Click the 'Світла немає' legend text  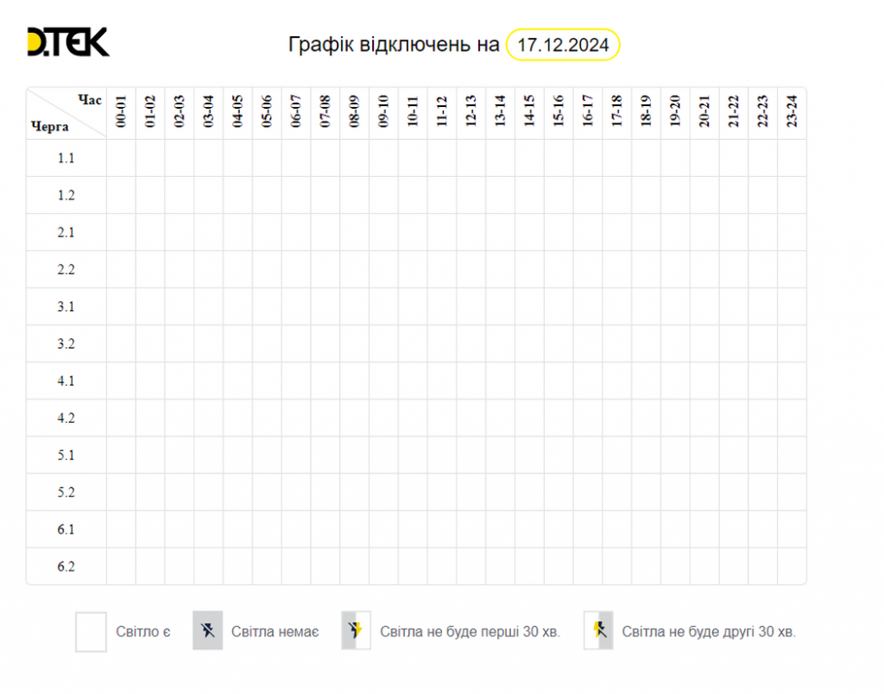pyautogui.click(x=275, y=632)
